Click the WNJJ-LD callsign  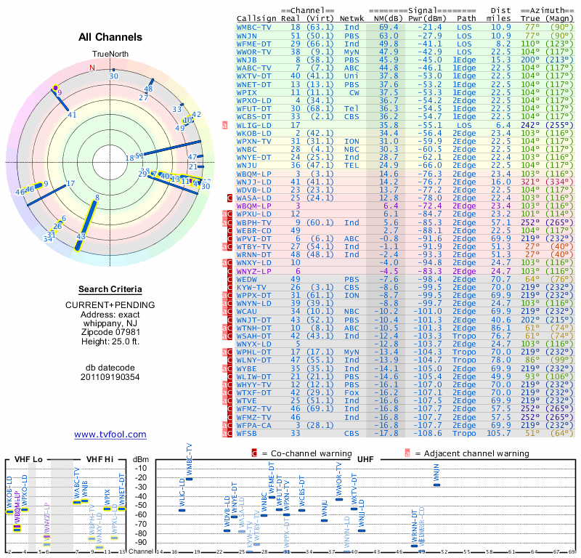pos(253,182)
